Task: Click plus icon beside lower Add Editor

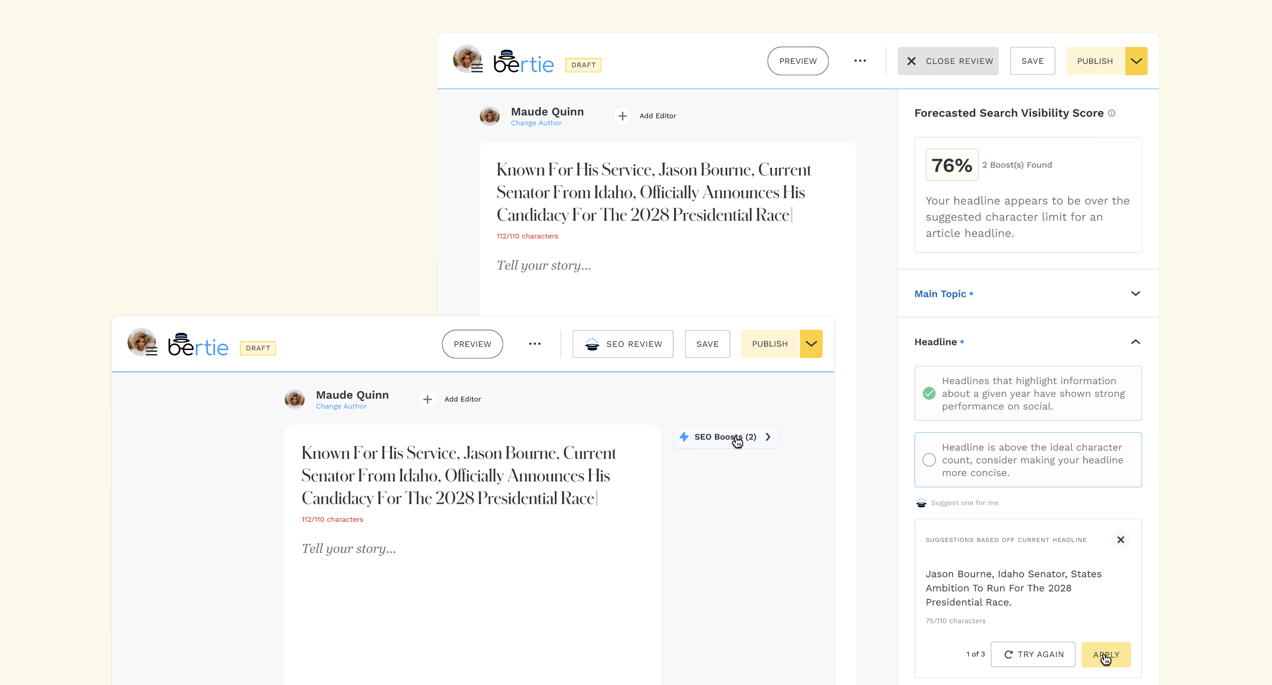Action: tap(427, 399)
